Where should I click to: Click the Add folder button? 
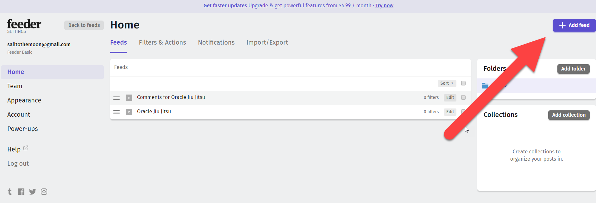(x=573, y=69)
